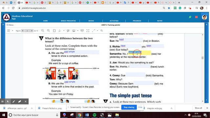The width and height of the screenshot is (210, 118).
Task: Open Spotify from the taskbar
Action: [x=94, y=115]
